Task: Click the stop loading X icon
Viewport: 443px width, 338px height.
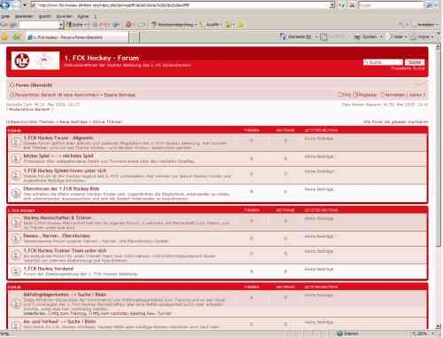Action: [352, 5]
